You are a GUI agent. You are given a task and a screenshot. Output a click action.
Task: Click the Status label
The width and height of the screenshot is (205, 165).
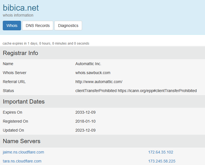pos(8,91)
